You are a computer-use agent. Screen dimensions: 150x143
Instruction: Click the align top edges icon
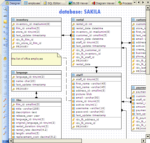click(x=5, y=82)
